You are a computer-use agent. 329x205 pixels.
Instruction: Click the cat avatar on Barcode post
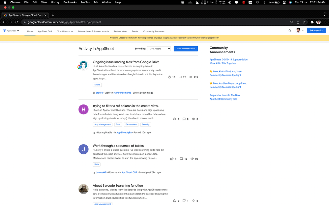tap(83, 189)
